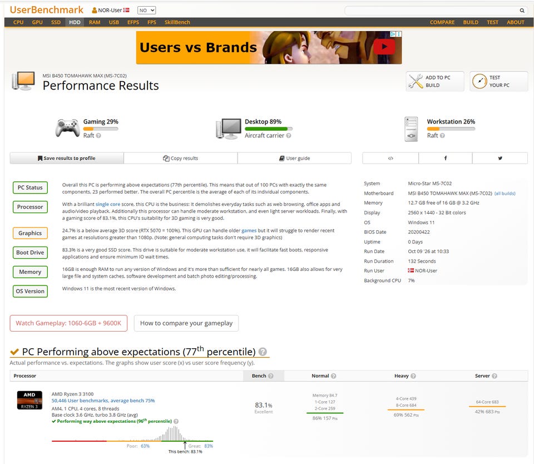Open help icon beside 77th percentile heading

pos(263,352)
